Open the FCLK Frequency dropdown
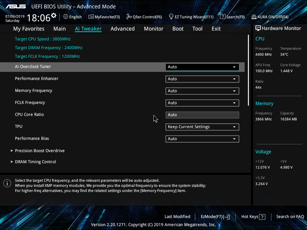This screenshot has width=307, height=230. 202,103
